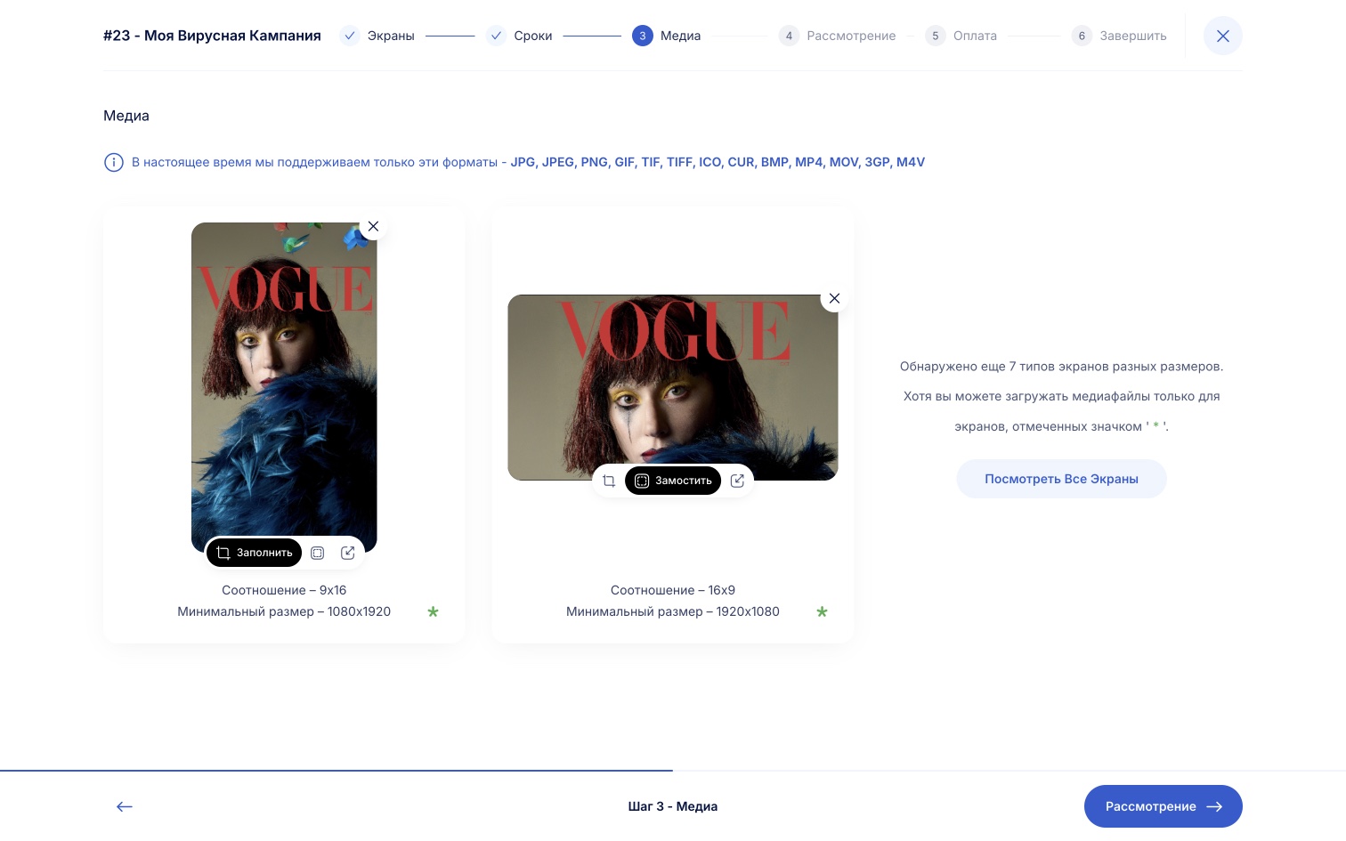1346x841 pixels.
Task: Click the green asterisk on the 9x16 card
Action: (433, 611)
